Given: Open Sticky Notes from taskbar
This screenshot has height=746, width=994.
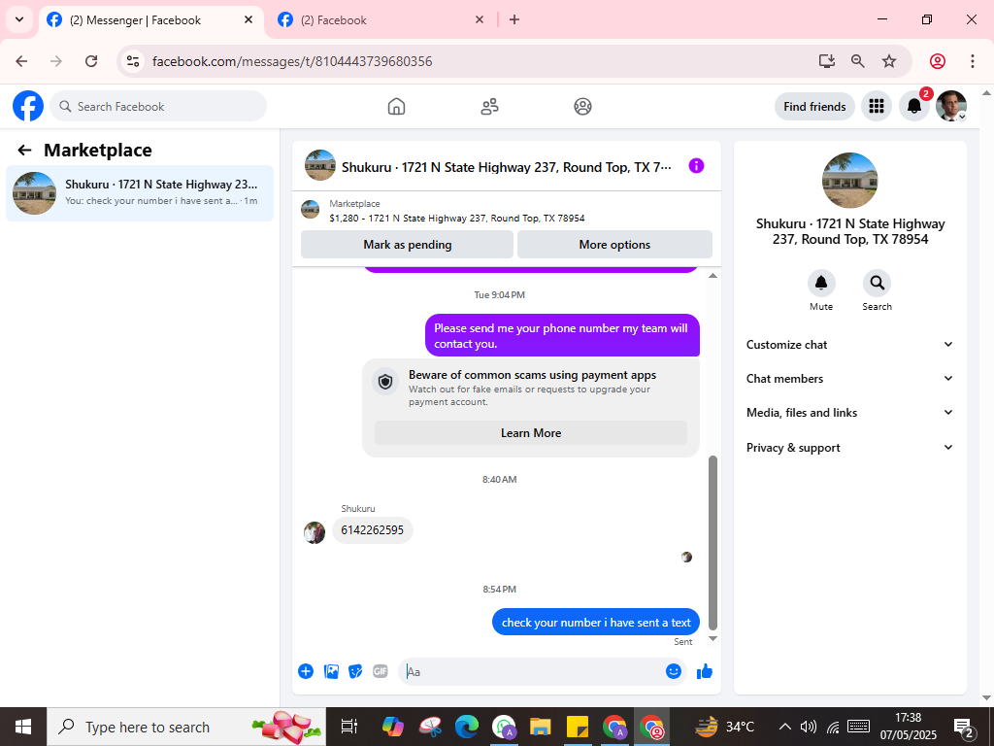Looking at the screenshot, I should coord(577,727).
